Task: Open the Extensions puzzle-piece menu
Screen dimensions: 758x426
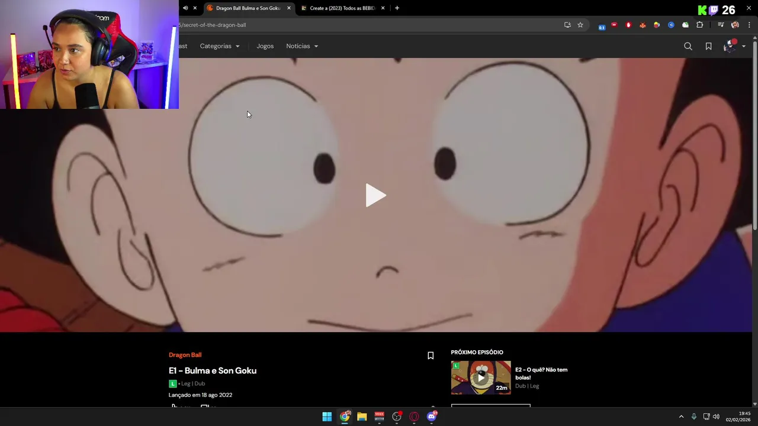Action: click(x=700, y=25)
